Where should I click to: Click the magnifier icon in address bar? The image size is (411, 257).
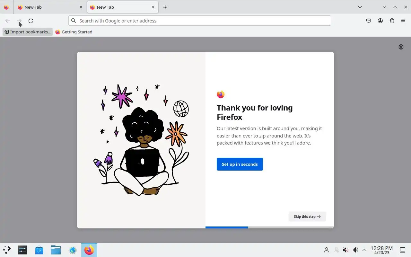74,21
